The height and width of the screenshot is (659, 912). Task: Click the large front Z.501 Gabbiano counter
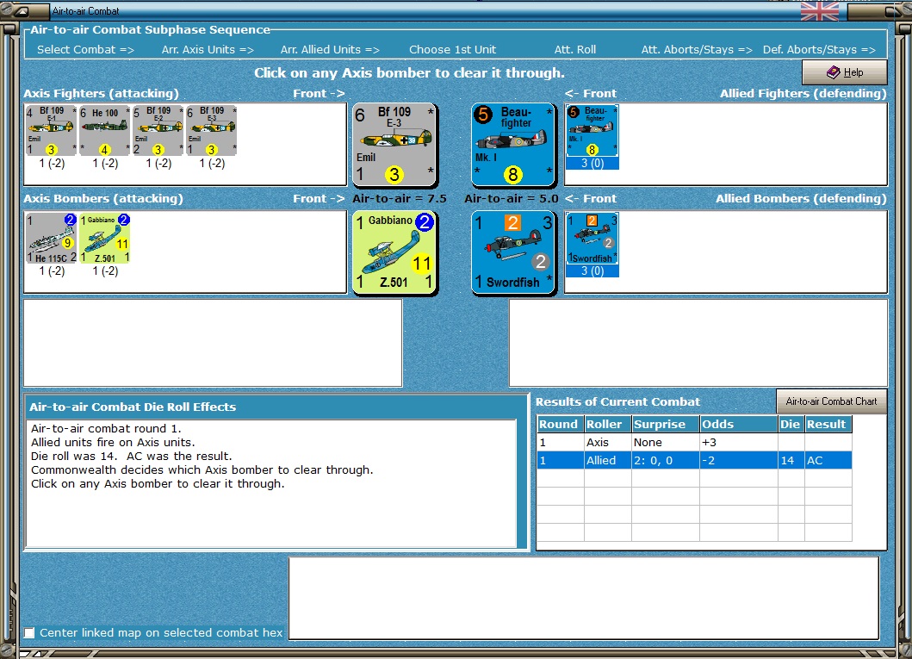point(395,252)
